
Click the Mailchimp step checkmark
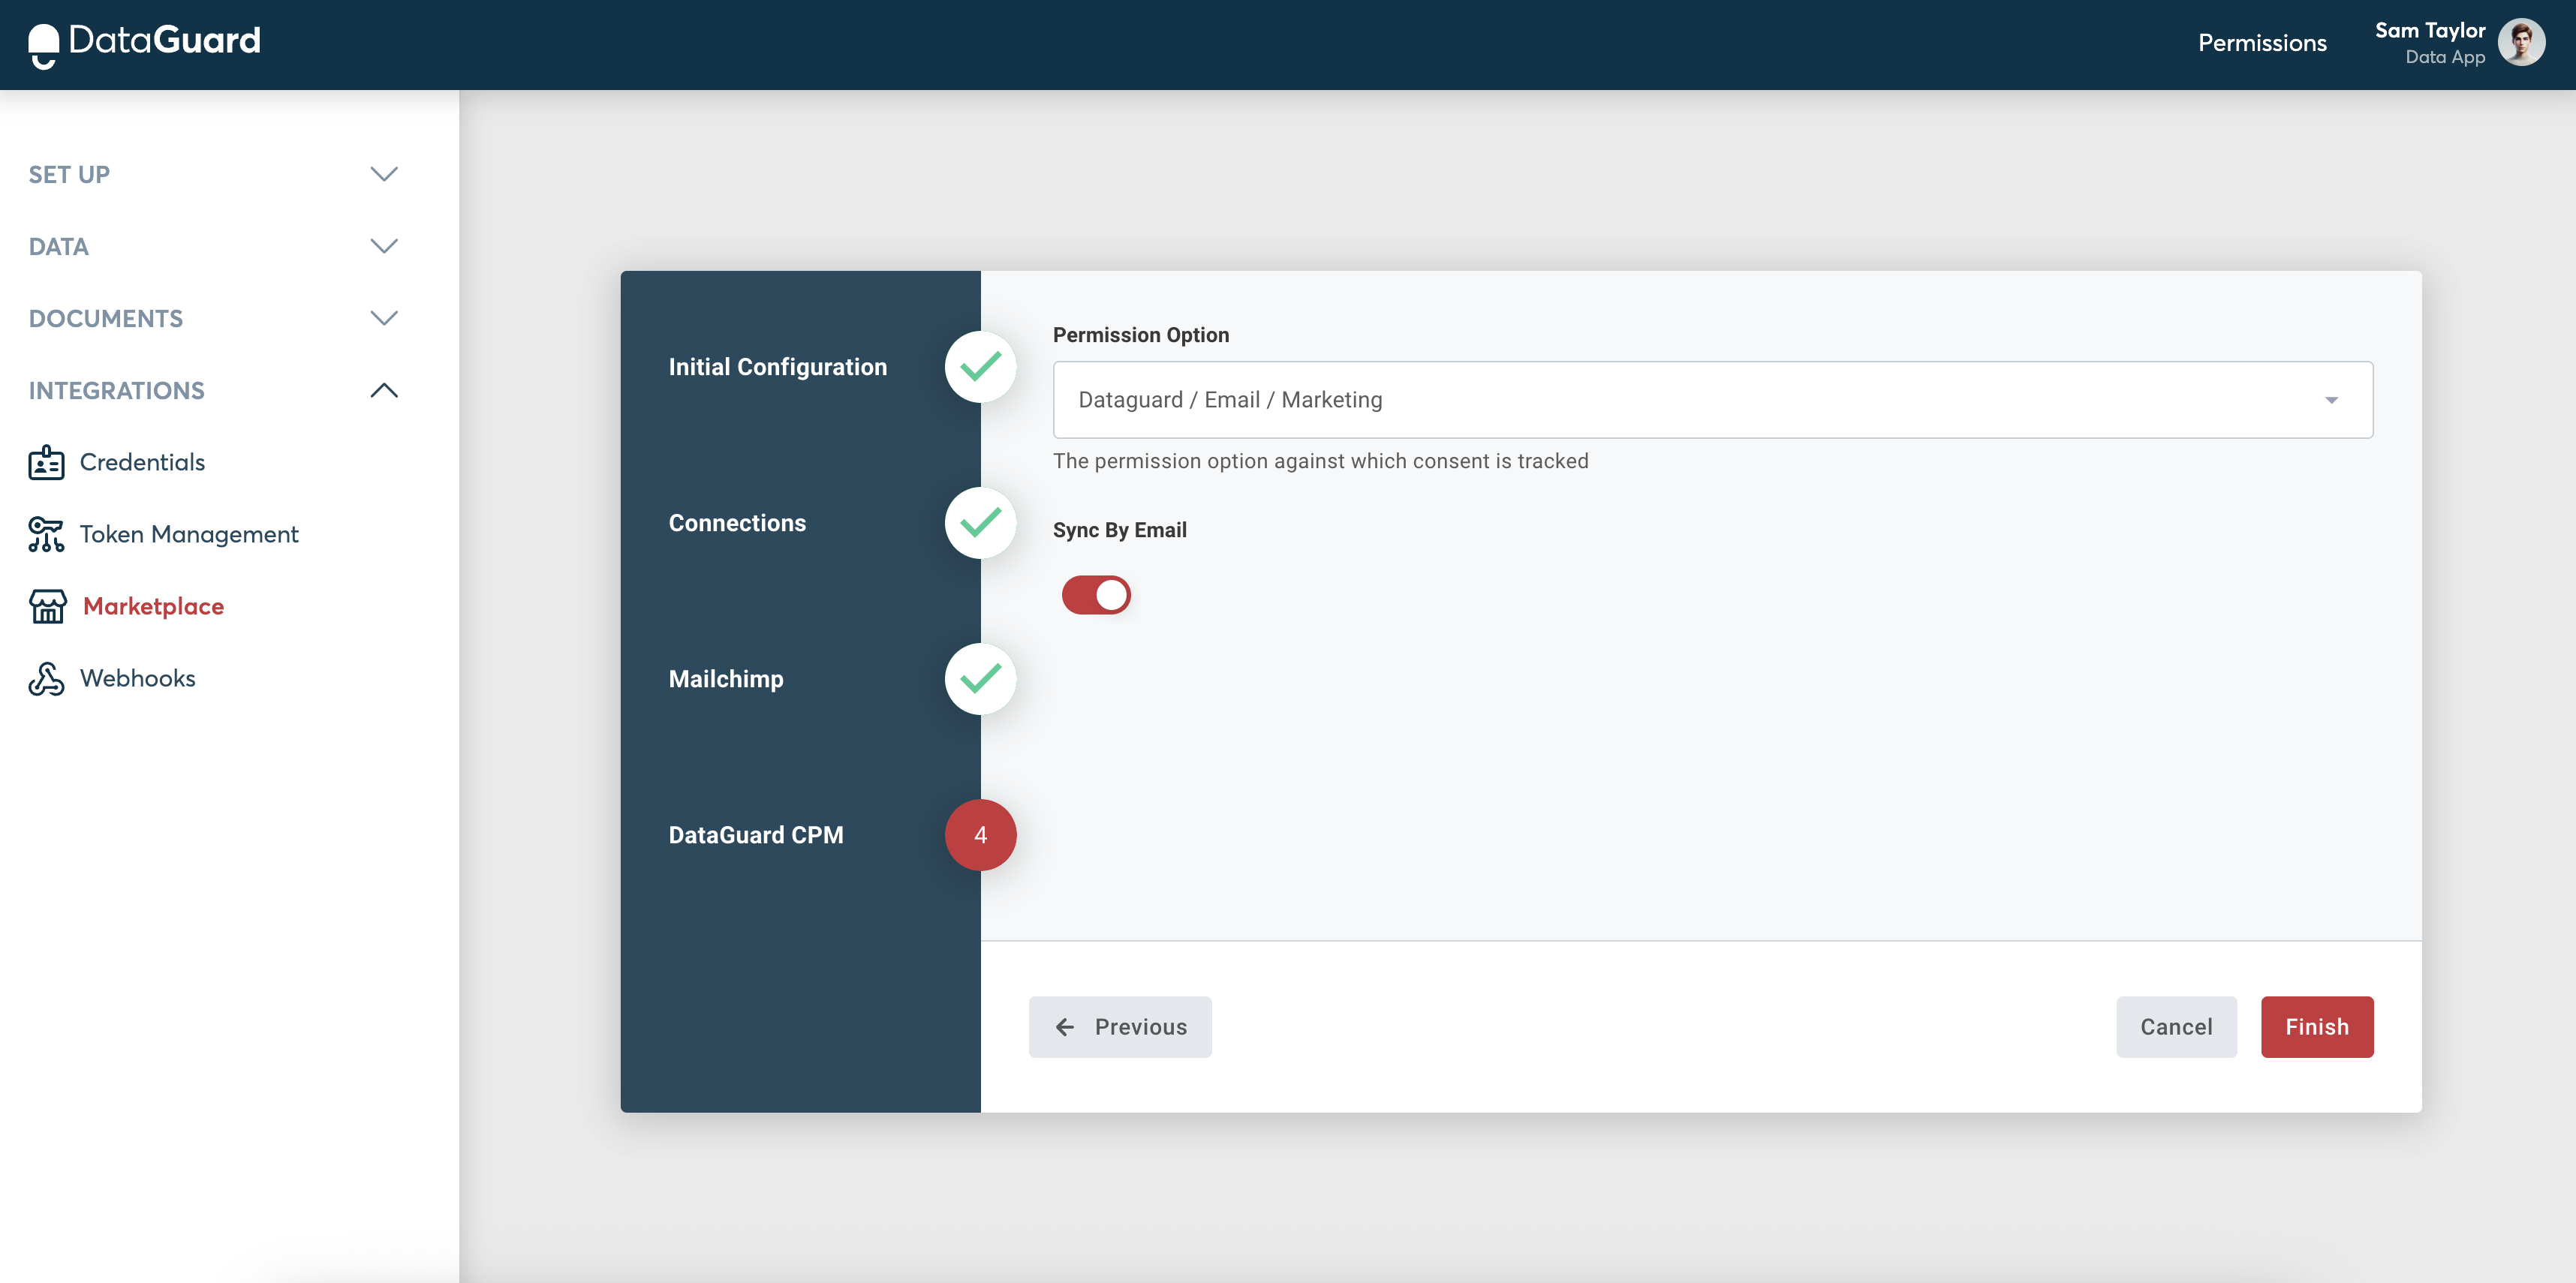click(x=980, y=679)
